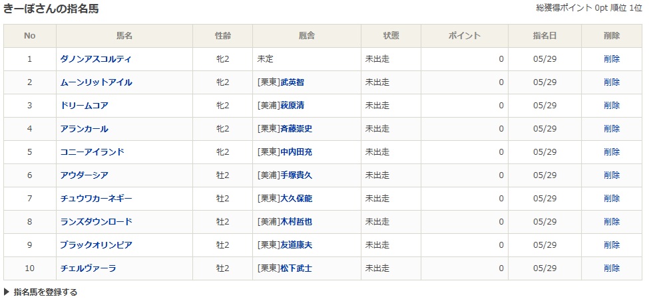Viewport: 649px width, 299px height.
Task: Click the 馬名 column header
Action: (x=124, y=35)
